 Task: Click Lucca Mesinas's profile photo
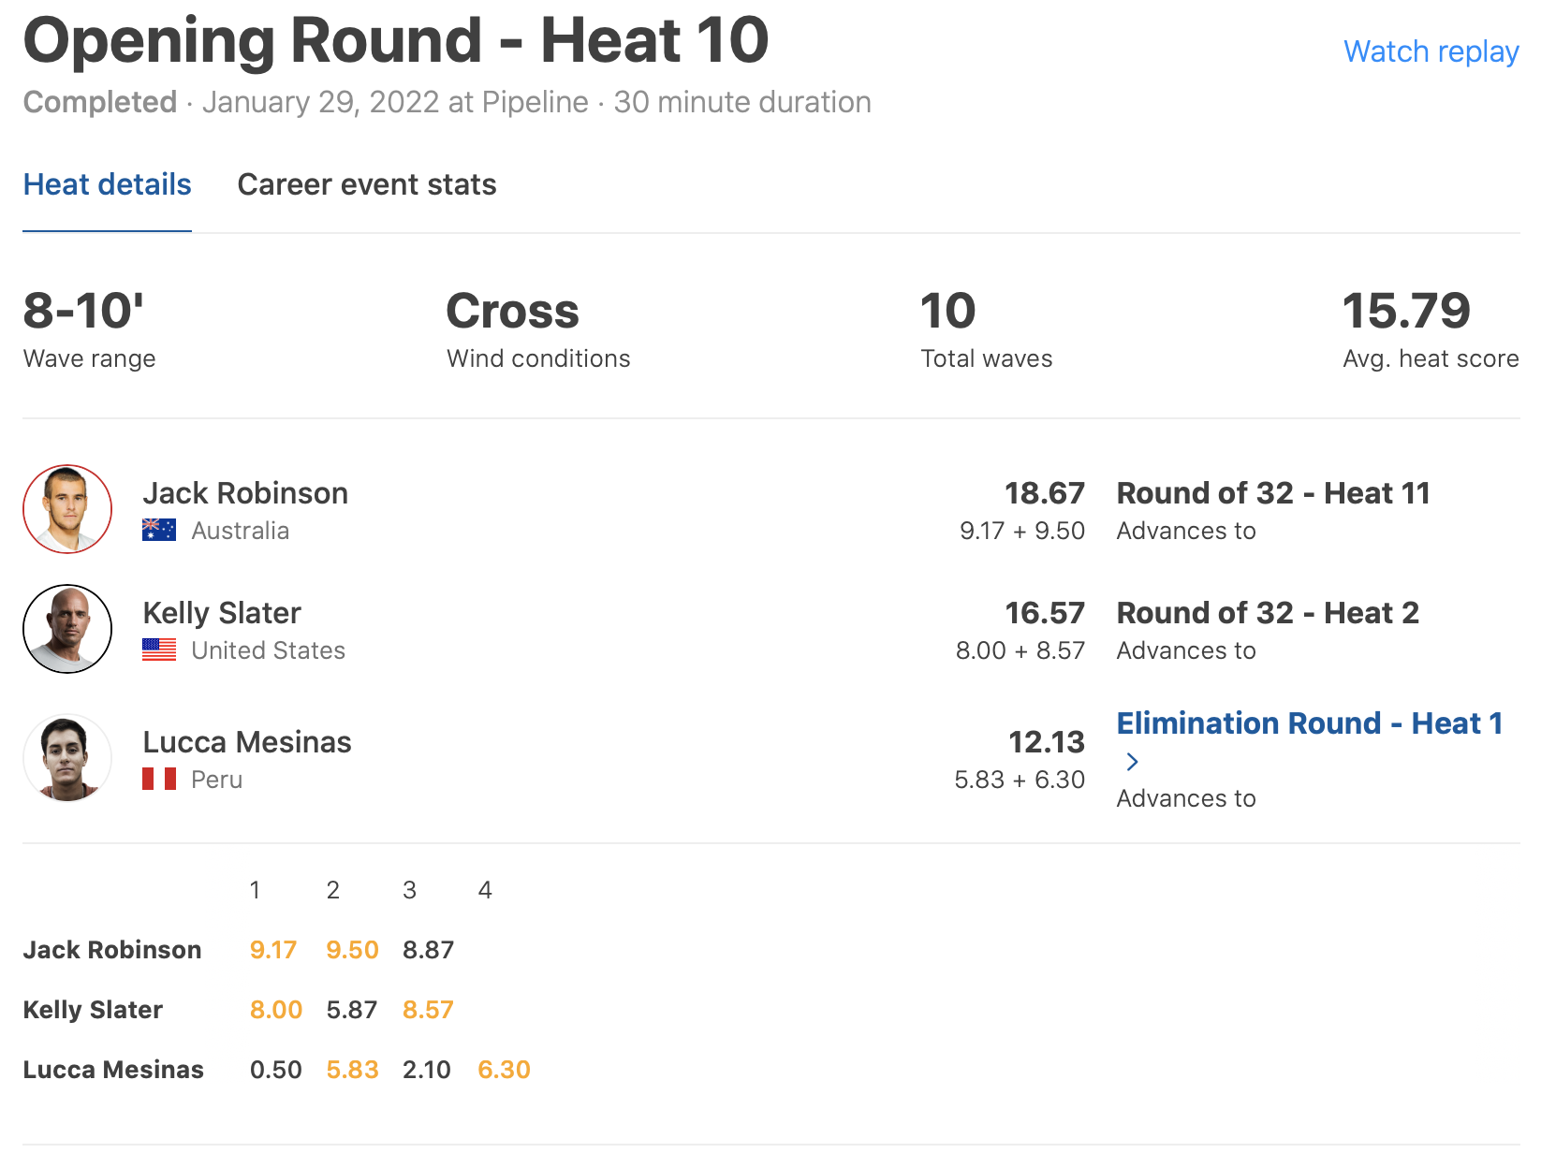[67, 758]
